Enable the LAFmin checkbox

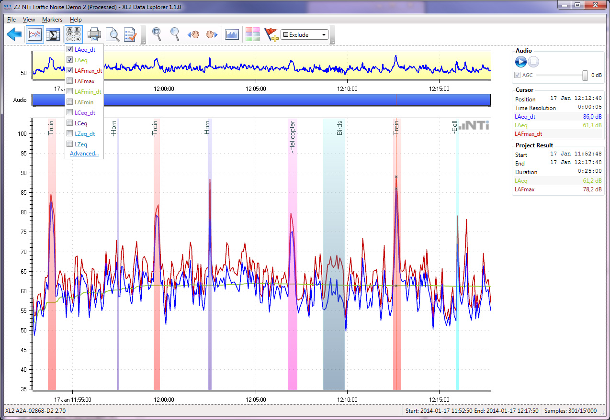[70, 102]
